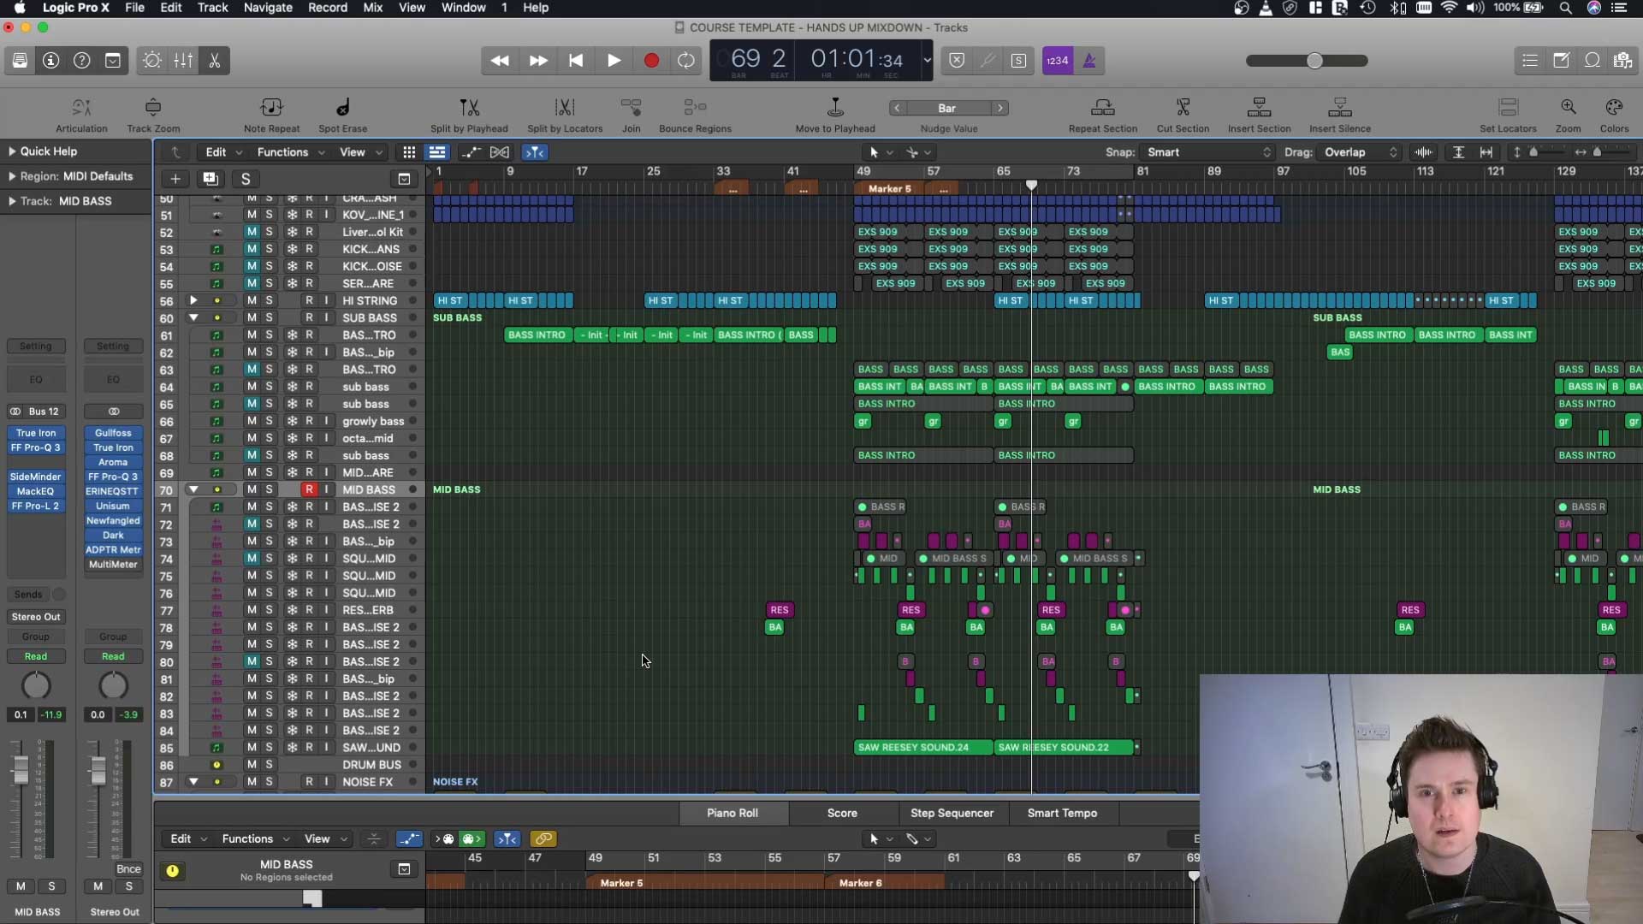Screen dimensions: 1643x924
Task: Click the Fast Forward transport button
Action: point(538,61)
